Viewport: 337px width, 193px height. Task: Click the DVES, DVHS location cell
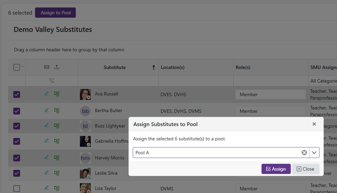tap(173, 94)
